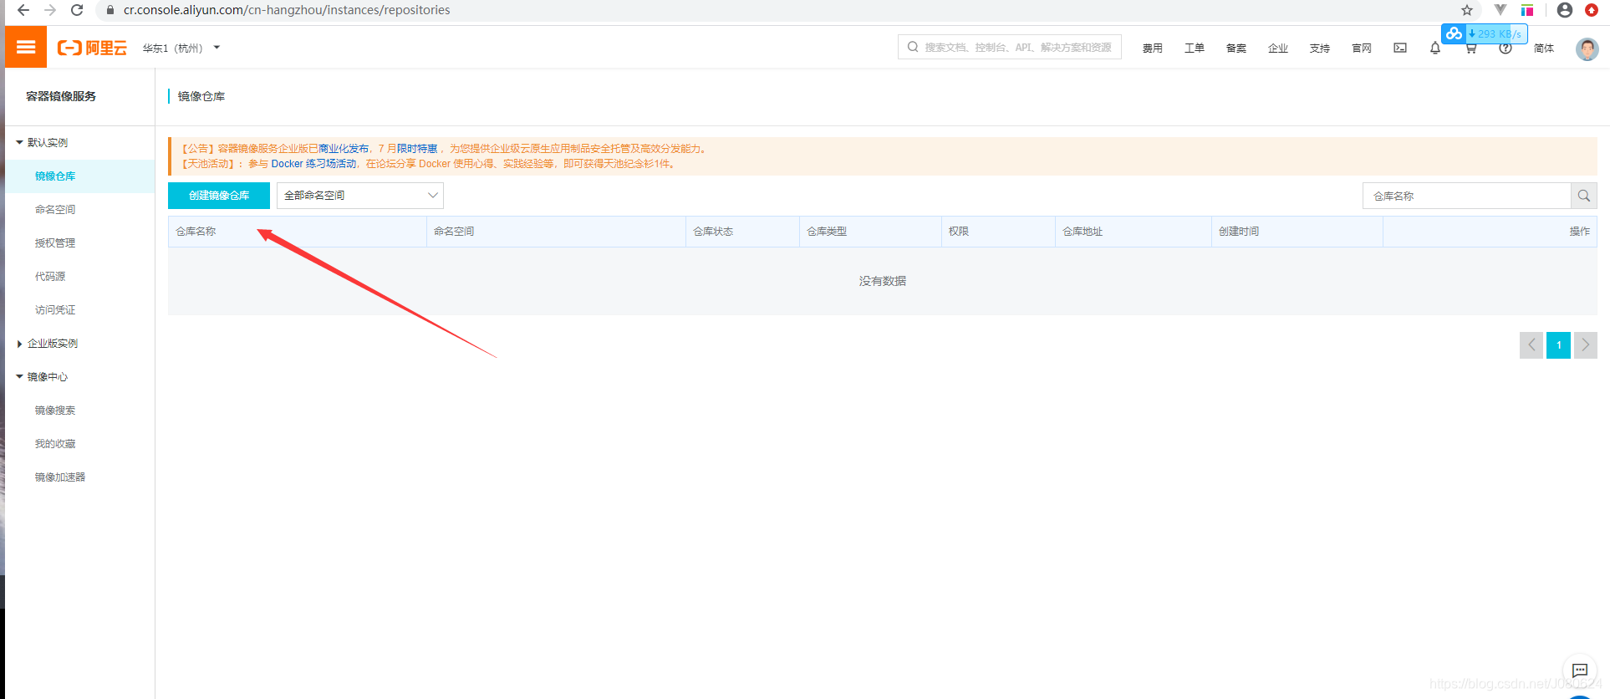Click the red Chrome update icon
Screen dimensions: 1610x699
(1592, 10)
